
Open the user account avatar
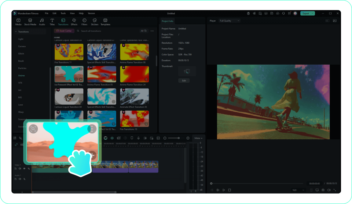[295, 13]
